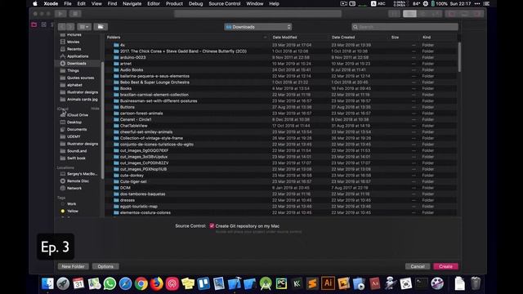Screen dimensions: 523x294
Task: Click the New Folder button
Action: pos(73,266)
